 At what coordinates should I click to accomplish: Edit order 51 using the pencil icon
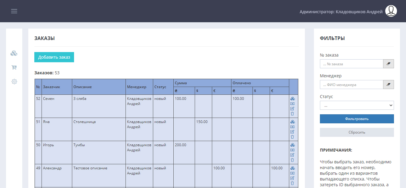[292, 132]
